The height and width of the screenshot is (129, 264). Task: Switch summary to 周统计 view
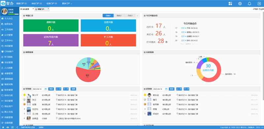pos(119,16)
